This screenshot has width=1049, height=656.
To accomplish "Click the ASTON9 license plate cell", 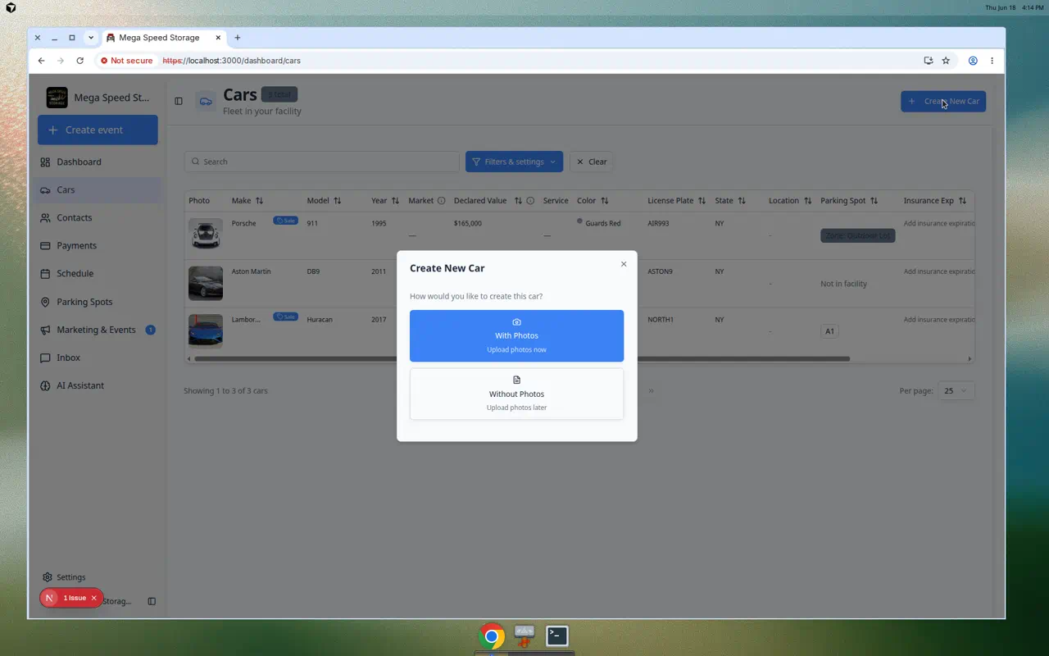I will click(x=661, y=271).
